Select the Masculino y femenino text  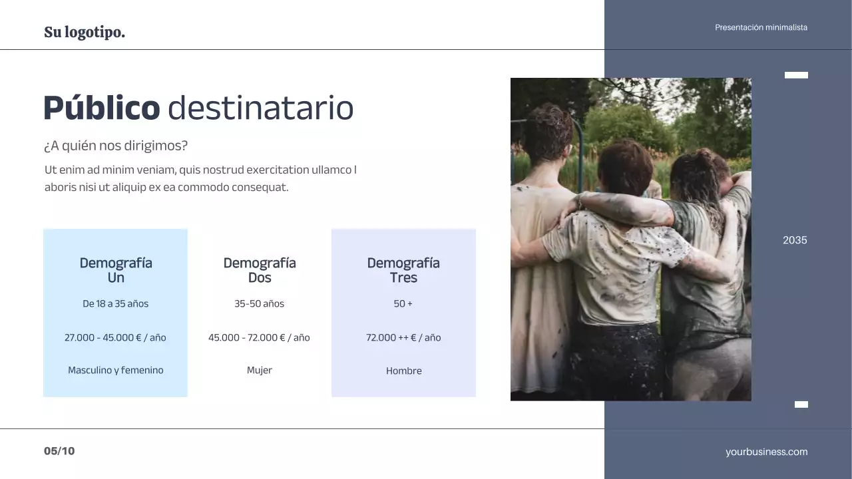115,370
